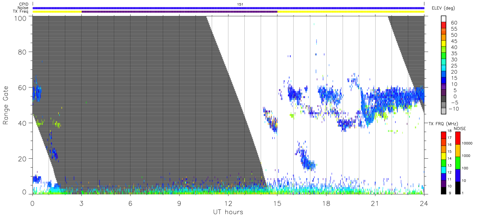Click the Noise label above the plot
Viewport: 477px width, 220px height.
click(23, 8)
